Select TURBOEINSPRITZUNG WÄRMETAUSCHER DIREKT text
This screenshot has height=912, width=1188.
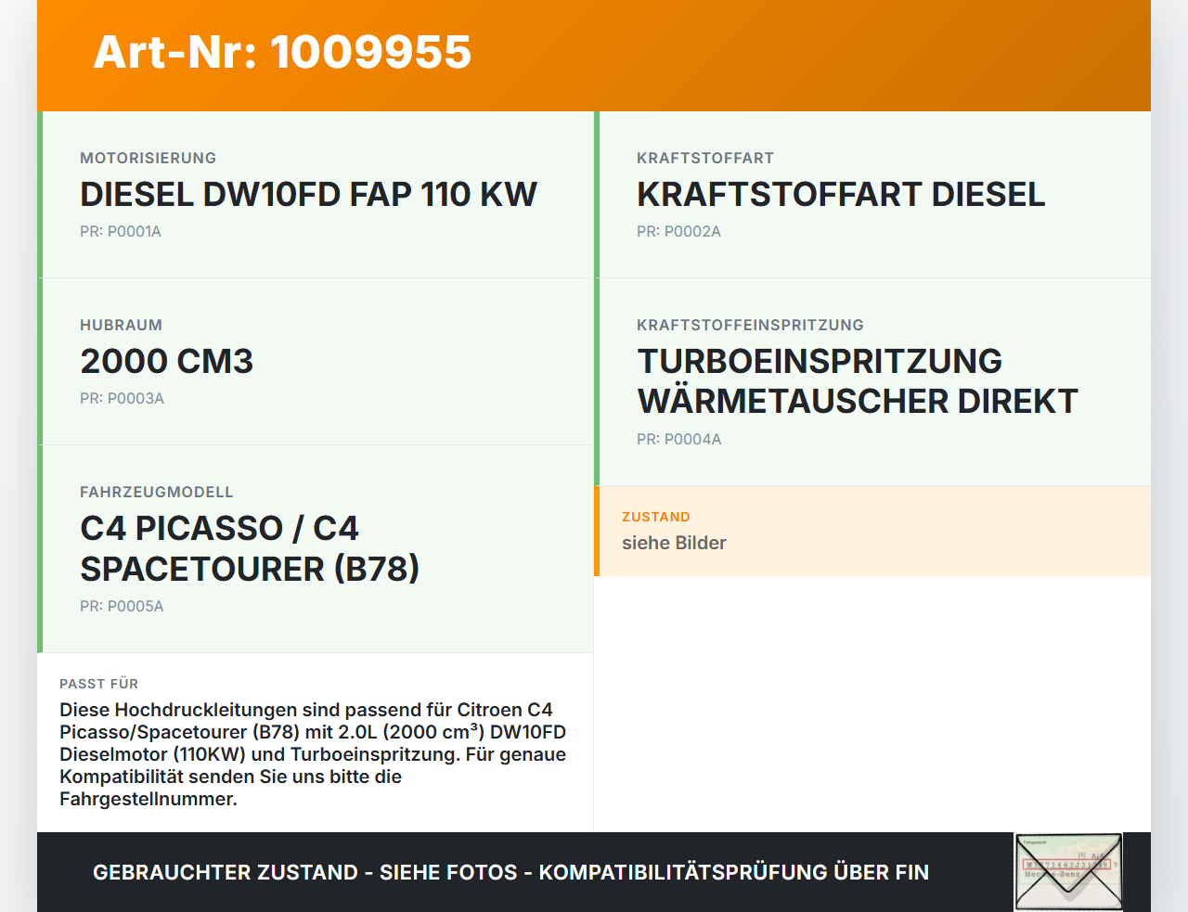click(858, 381)
